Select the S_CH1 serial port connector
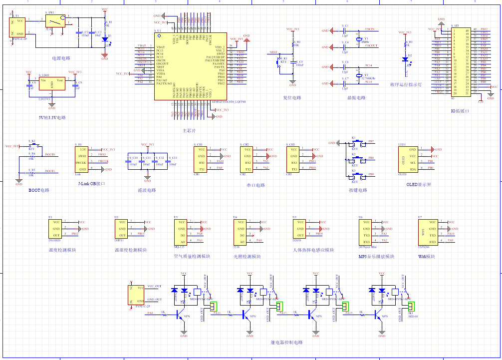Viewport: 502px width, 360px height. click(x=201, y=159)
